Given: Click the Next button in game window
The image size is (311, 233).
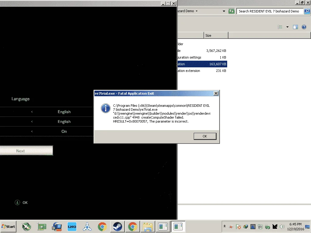Looking at the screenshot, I should pos(26,150).
